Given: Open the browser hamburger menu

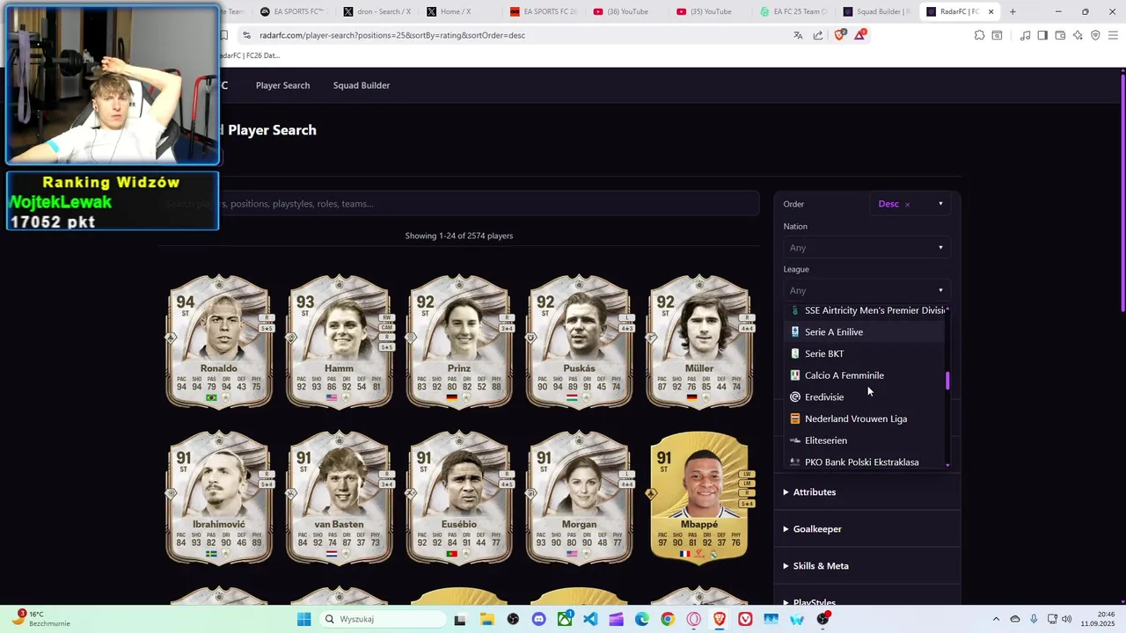Looking at the screenshot, I should (x=1113, y=35).
